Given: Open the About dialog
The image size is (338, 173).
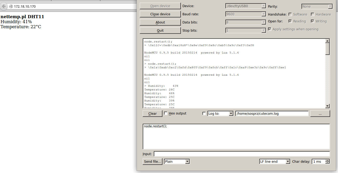Looking at the screenshot, I should pyautogui.click(x=160, y=22).
